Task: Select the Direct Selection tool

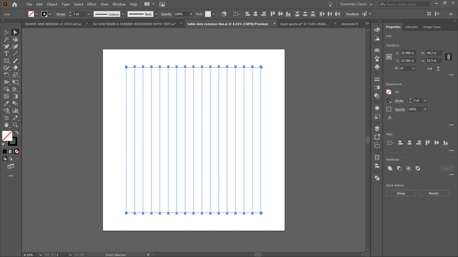Action: pyautogui.click(x=15, y=32)
